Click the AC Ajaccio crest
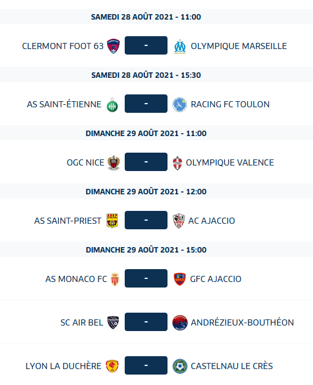313x385 pixels. pos(179,221)
